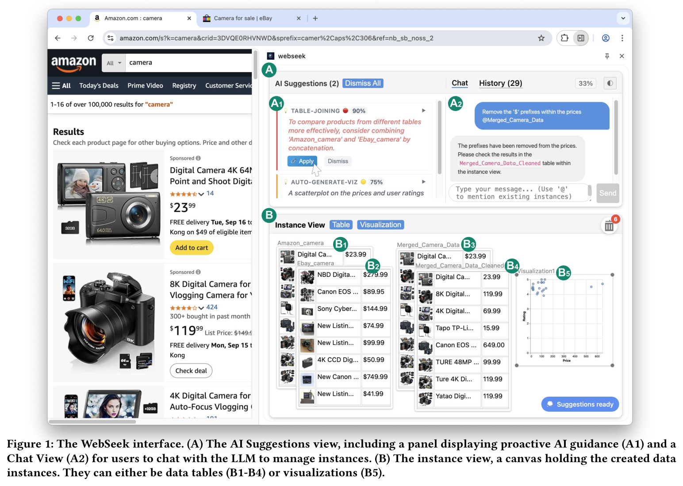Screen dimensions: 683x486
Task: Click the lightbulb icon beside AUTO-GENERATE-VIZ
Action: [x=286, y=182]
